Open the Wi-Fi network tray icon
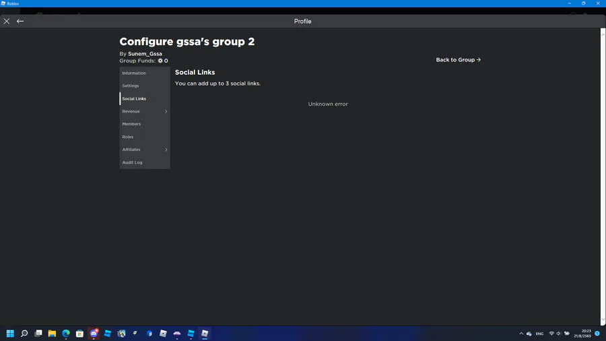Screen dimensions: 606x341 coord(551,334)
